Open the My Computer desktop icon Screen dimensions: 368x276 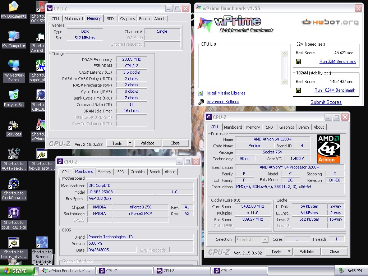(14, 36)
